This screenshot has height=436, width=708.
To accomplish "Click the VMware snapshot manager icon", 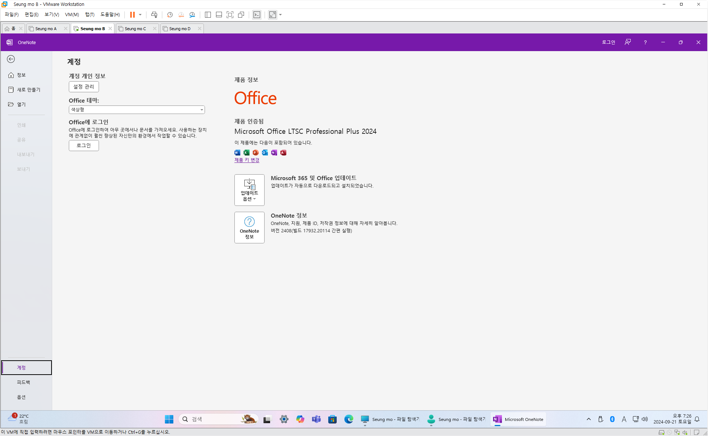I will [192, 15].
